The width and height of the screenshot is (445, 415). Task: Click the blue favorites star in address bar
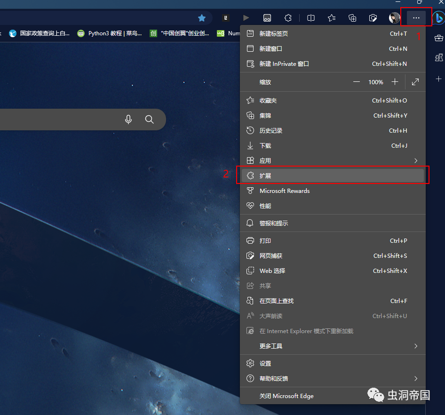(202, 18)
